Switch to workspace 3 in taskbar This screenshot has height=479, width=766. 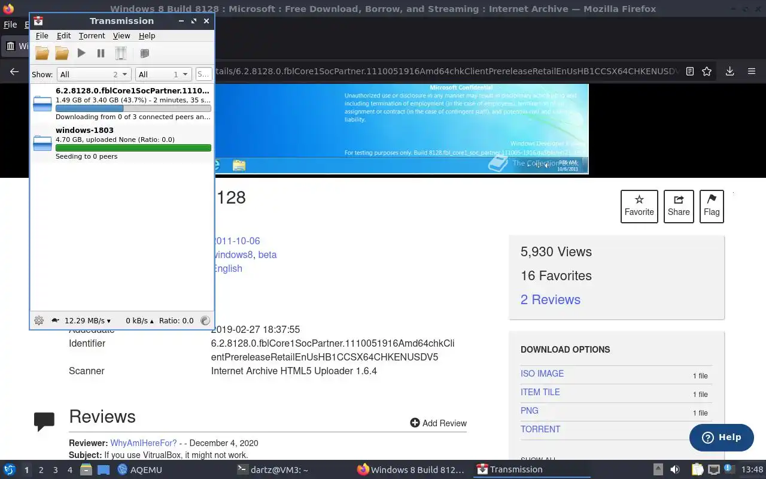tap(56, 470)
